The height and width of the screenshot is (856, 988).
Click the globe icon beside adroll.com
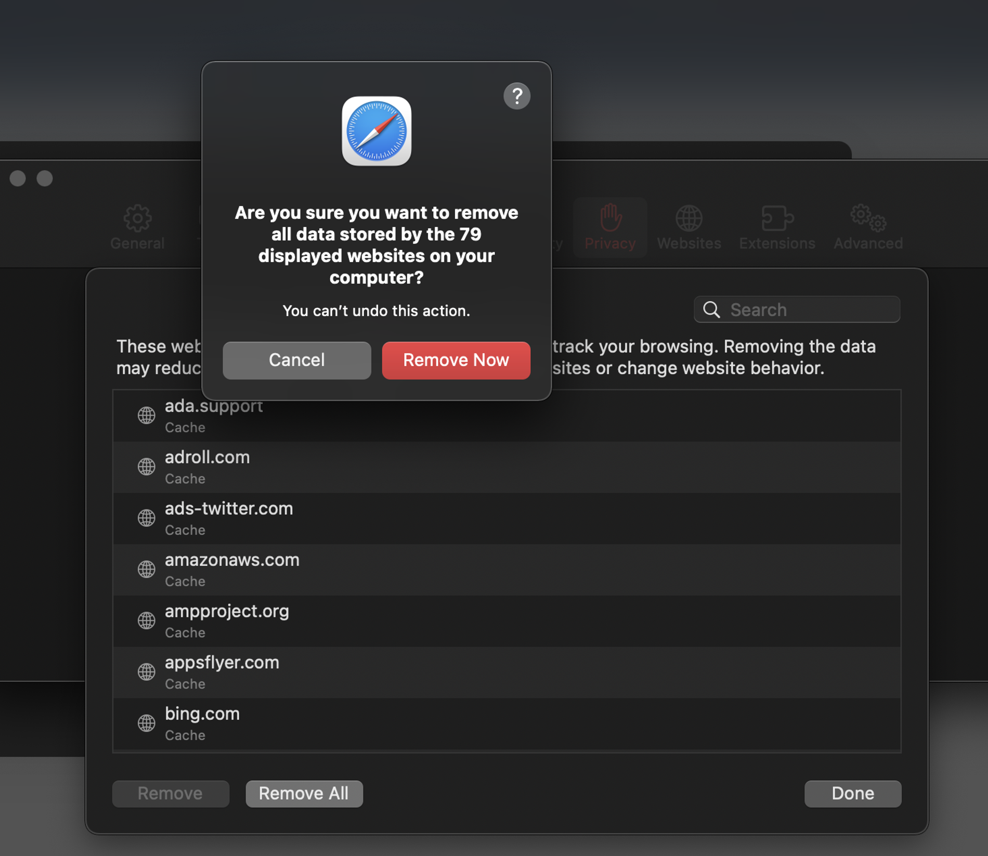pos(147,467)
